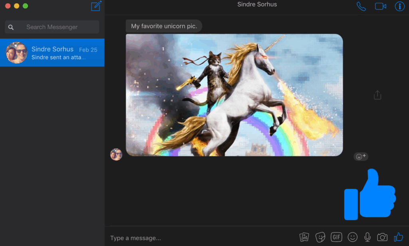Open the unicorn picture attachment
Viewport: 409px width, 246px height.
click(x=234, y=95)
